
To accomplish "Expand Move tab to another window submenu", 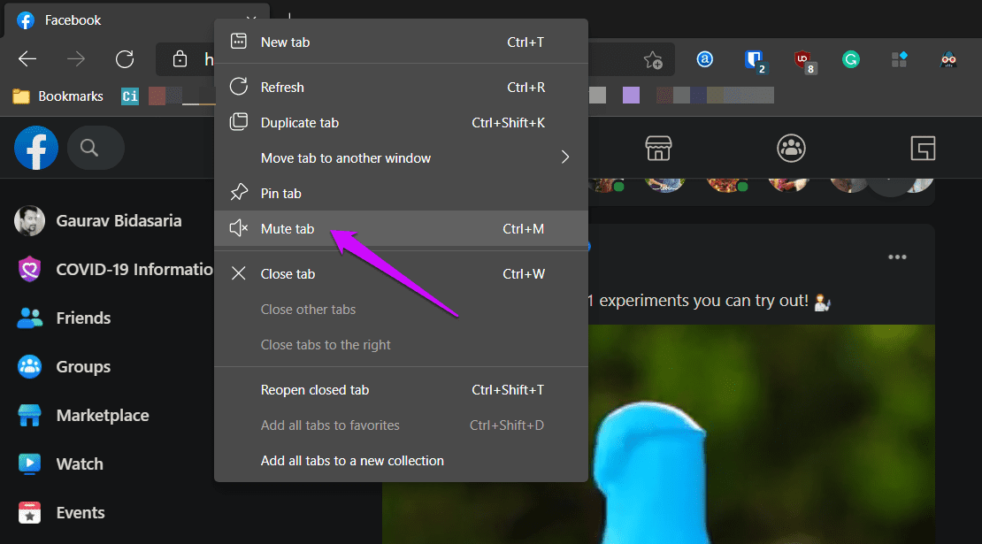I will pyautogui.click(x=401, y=157).
